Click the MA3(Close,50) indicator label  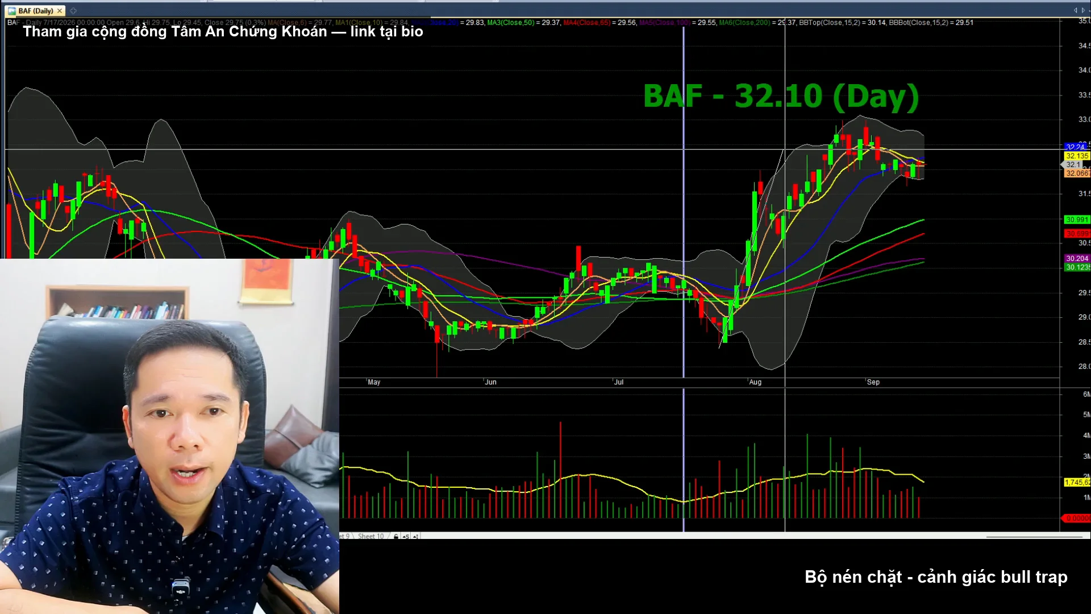point(510,23)
